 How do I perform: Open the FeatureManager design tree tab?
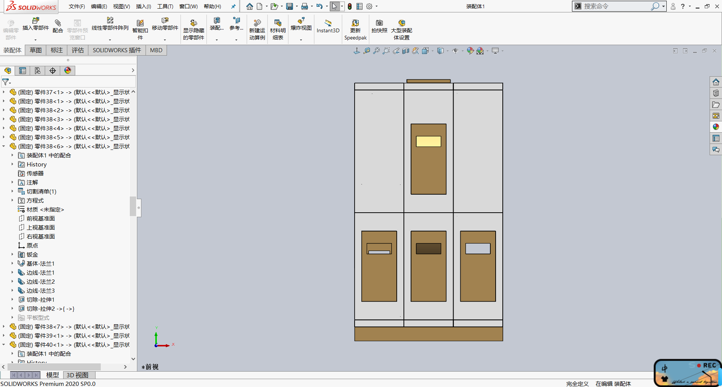pyautogui.click(x=8, y=71)
